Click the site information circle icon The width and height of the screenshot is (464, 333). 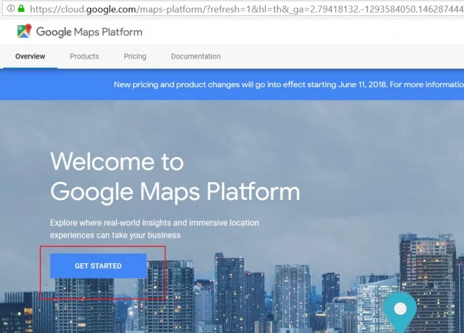click(x=11, y=8)
